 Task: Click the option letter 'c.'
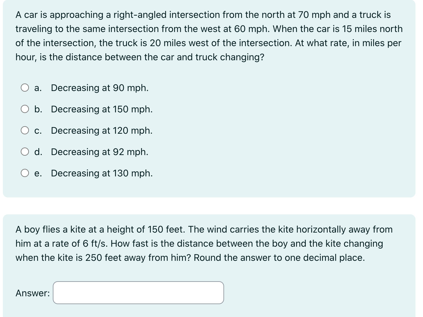tap(38, 131)
